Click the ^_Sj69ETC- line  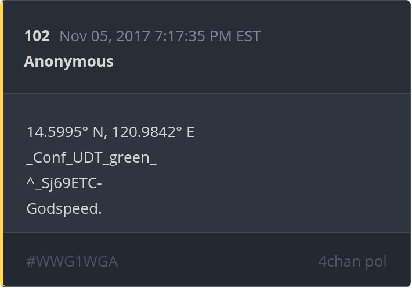pyautogui.click(x=64, y=183)
